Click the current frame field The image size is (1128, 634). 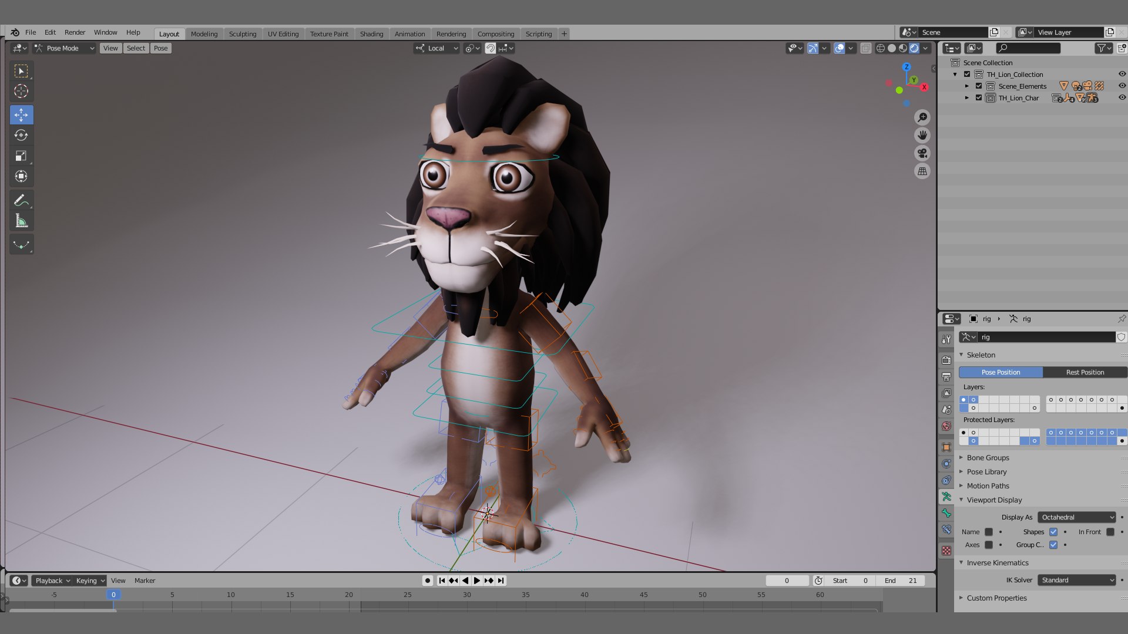787,581
